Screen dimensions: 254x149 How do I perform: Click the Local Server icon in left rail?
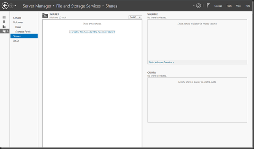point(4,22)
